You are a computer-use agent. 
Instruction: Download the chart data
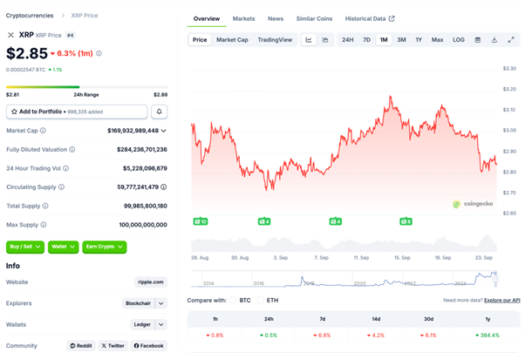tap(494, 40)
